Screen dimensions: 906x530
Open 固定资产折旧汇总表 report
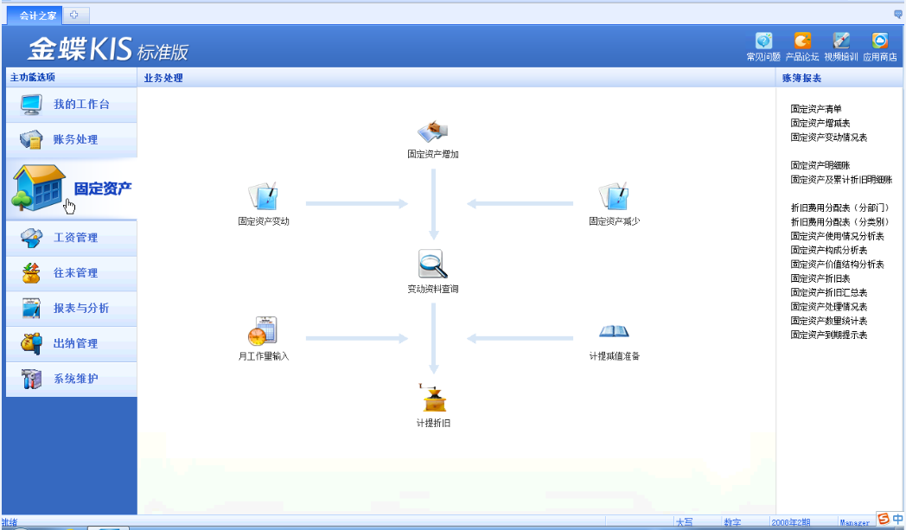pos(828,292)
